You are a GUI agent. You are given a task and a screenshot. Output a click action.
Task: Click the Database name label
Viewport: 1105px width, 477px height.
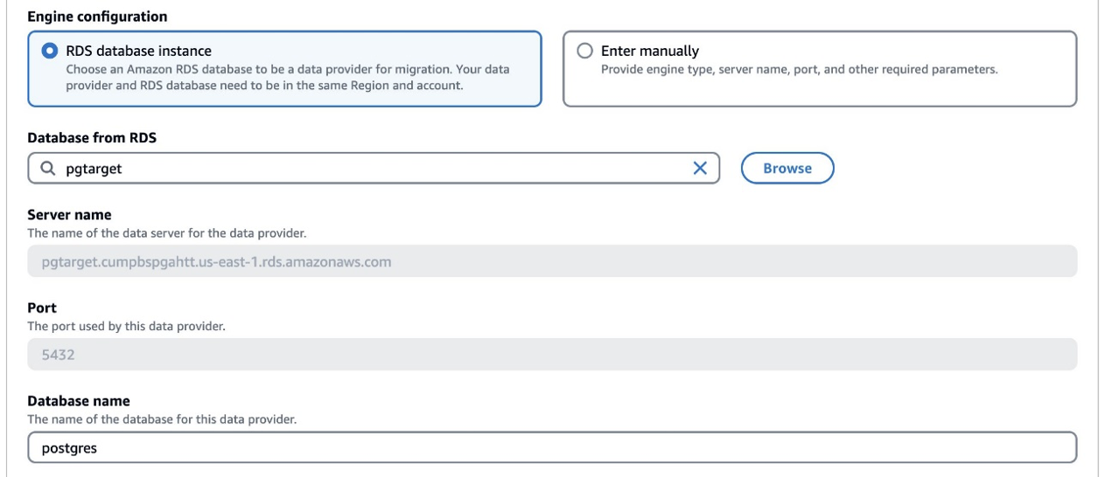pyautogui.click(x=79, y=401)
